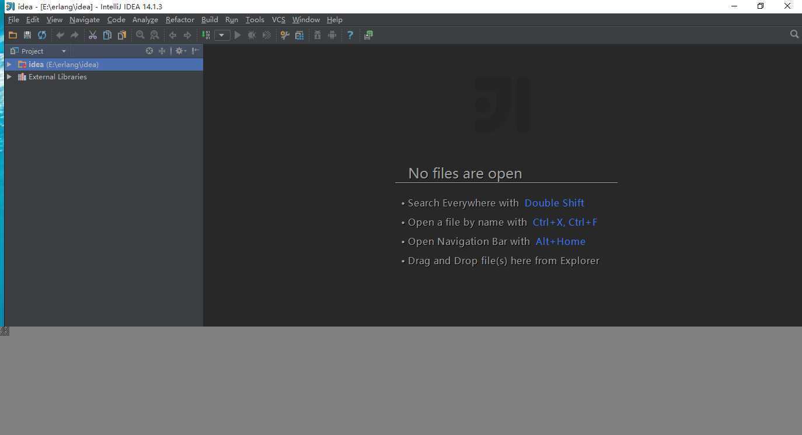
Task: Select the External Libraries tree row
Action: click(x=104, y=76)
